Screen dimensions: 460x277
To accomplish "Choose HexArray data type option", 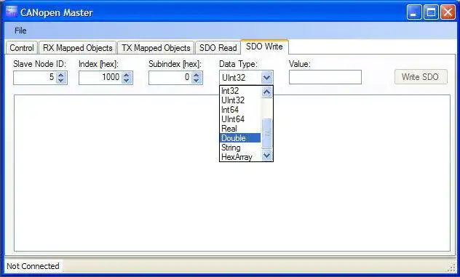I will pyautogui.click(x=240, y=157).
